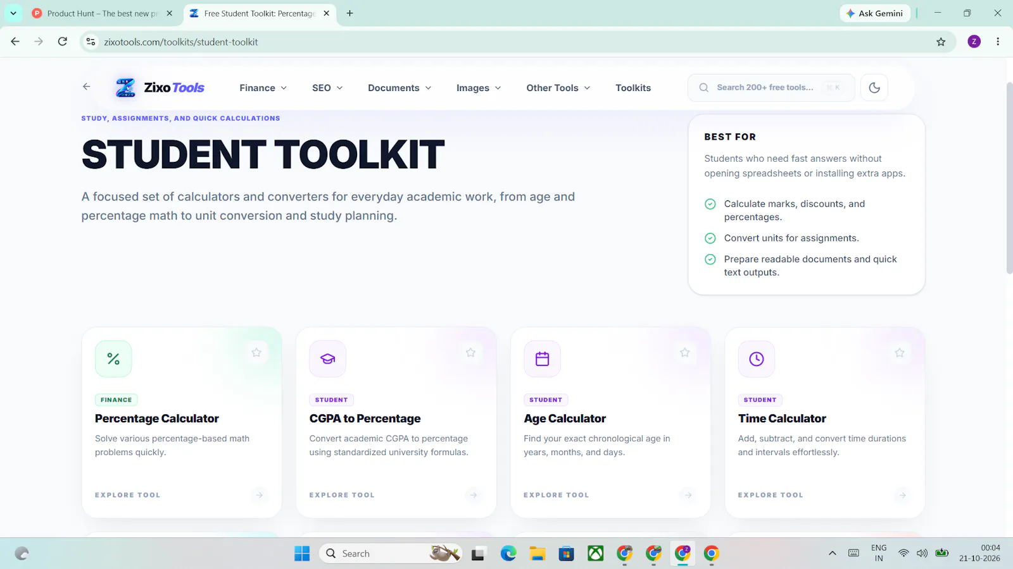This screenshot has width=1013, height=569.
Task: Click the Ask Gemini button
Action: [x=875, y=13]
